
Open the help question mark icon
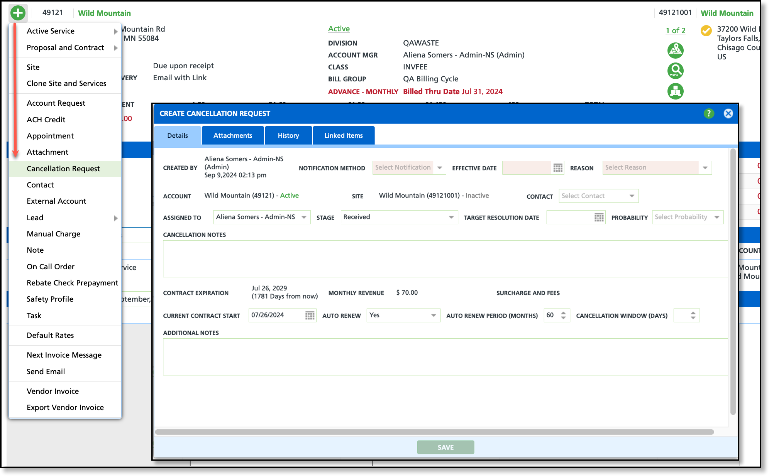pos(708,113)
